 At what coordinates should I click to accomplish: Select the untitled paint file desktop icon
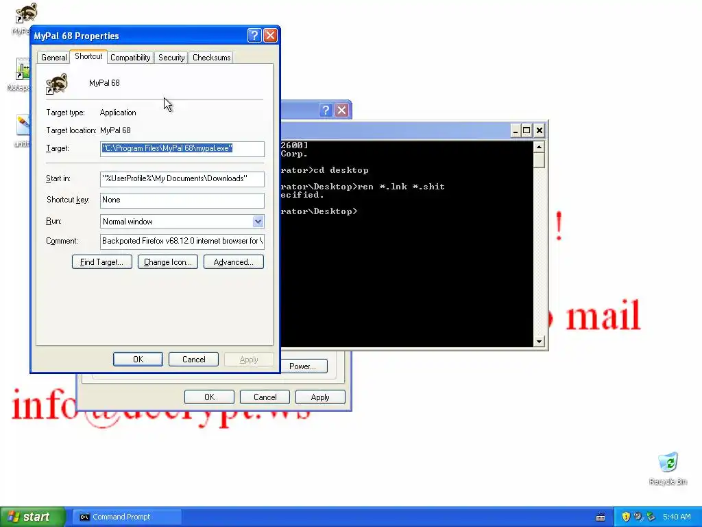pyautogui.click(x=23, y=126)
